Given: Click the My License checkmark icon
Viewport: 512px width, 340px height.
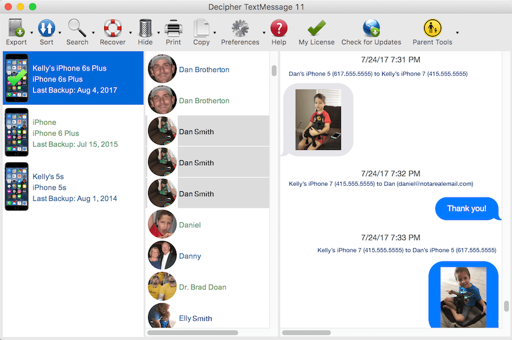Looking at the screenshot, I should tap(316, 28).
